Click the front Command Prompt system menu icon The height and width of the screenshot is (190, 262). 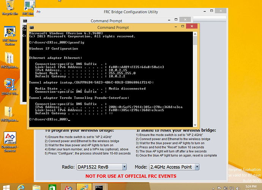point(32,27)
